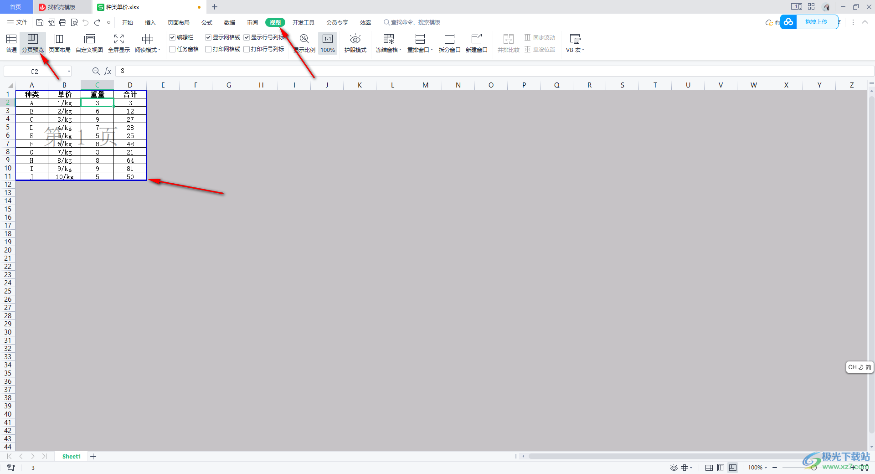
Task: Check the 打印行号列标 print headings checkbox
Action: pyautogui.click(x=247, y=49)
